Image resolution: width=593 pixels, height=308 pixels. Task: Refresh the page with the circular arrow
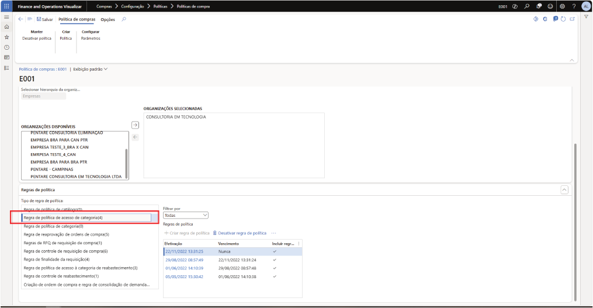[x=563, y=19]
